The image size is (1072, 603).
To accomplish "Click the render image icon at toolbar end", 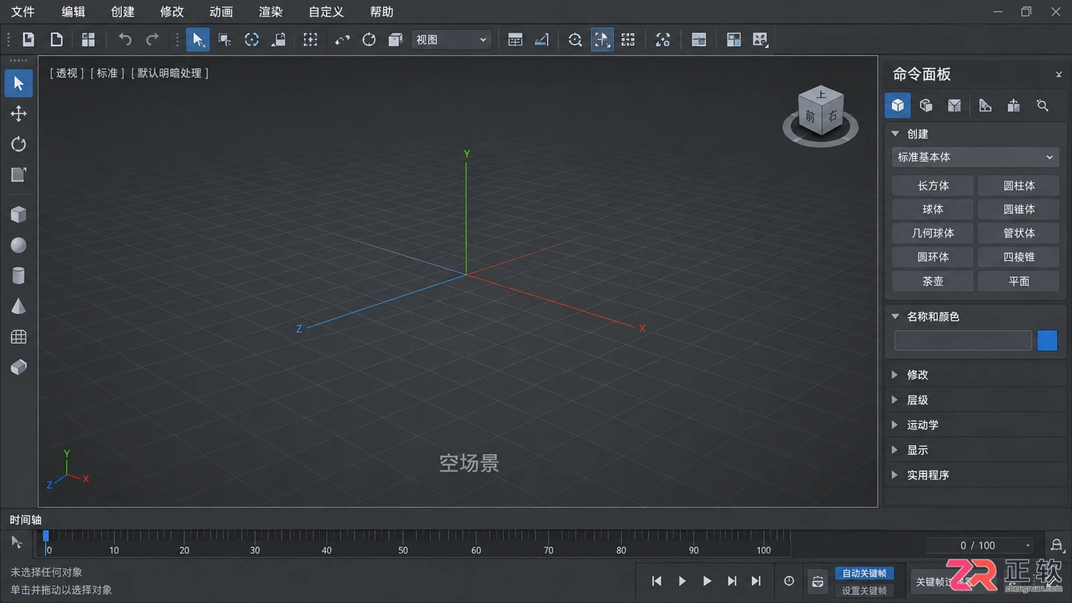I will coord(760,39).
